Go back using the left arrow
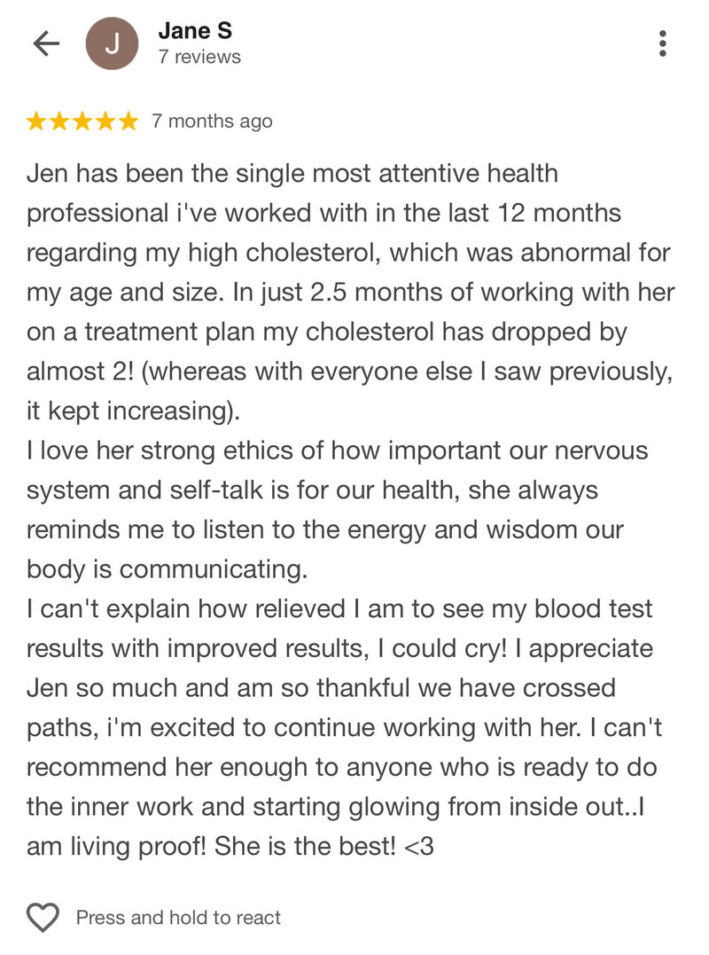The height and width of the screenshot is (955, 709). pyautogui.click(x=46, y=43)
